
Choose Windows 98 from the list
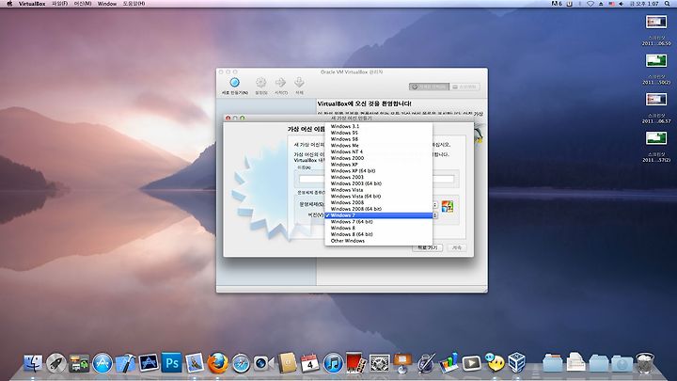click(x=378, y=139)
